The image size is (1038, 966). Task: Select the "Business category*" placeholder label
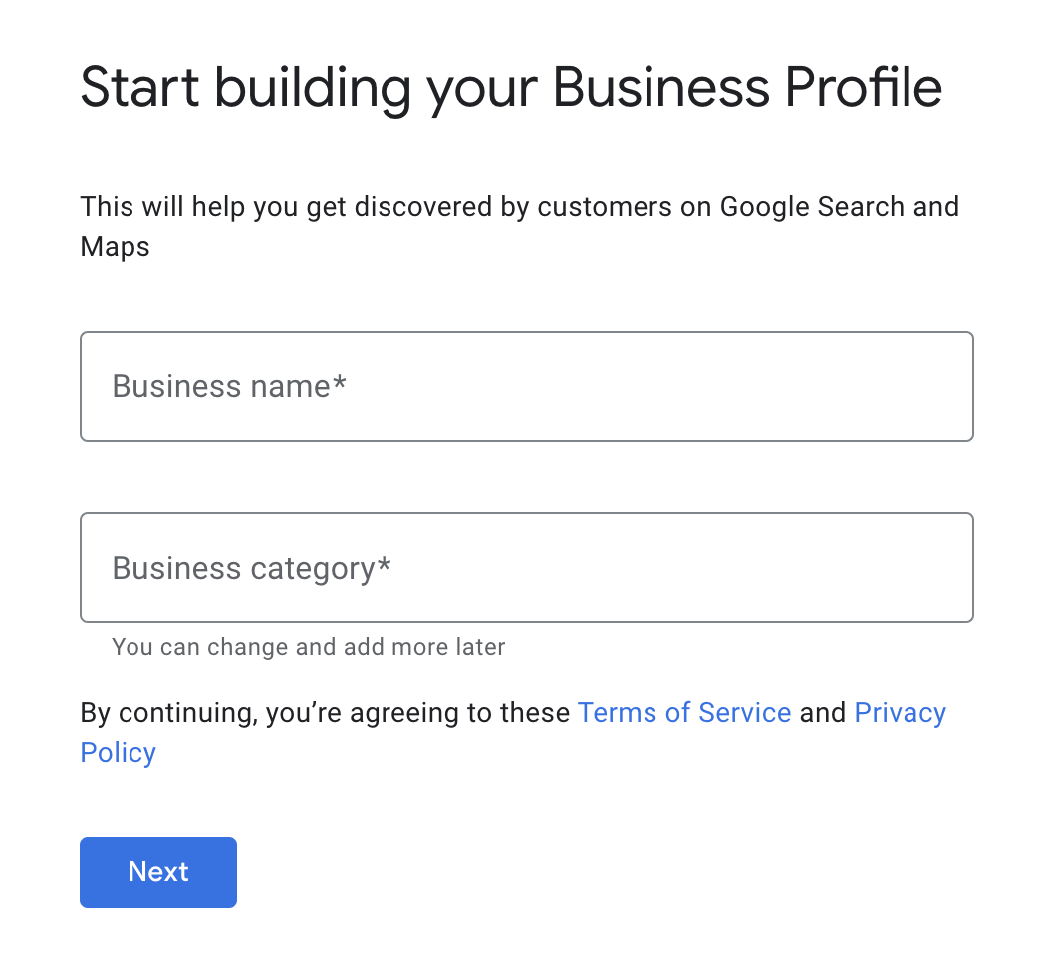click(244, 568)
